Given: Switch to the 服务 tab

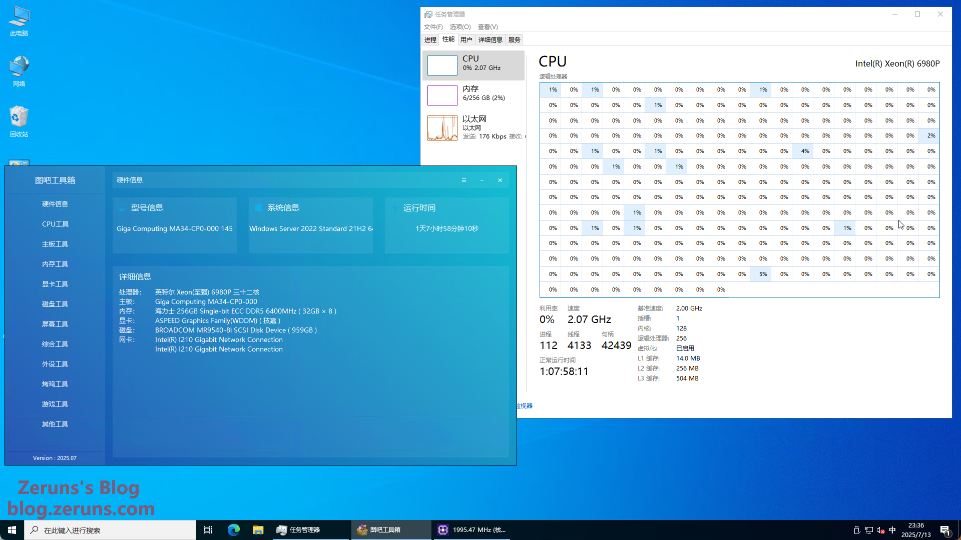Looking at the screenshot, I should coord(514,40).
